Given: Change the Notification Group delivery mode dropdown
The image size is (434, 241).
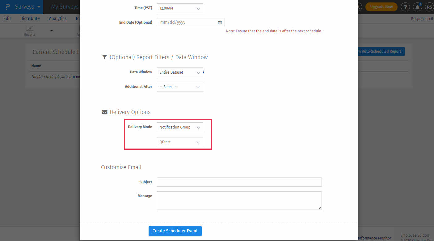Looking at the screenshot, I should (x=179, y=127).
